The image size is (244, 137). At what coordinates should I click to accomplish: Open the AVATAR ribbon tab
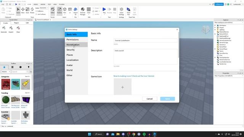pyautogui.click(x=43, y=4)
